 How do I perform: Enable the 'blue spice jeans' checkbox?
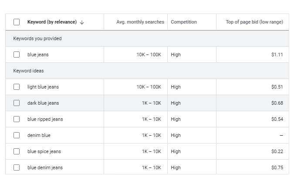pyautogui.click(x=17, y=151)
